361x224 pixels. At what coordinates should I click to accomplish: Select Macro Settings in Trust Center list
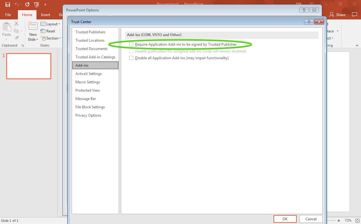[87, 82]
